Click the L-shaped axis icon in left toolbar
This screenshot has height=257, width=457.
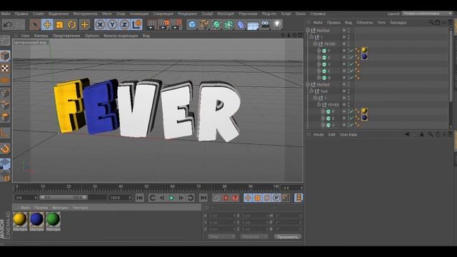pyautogui.click(x=5, y=133)
